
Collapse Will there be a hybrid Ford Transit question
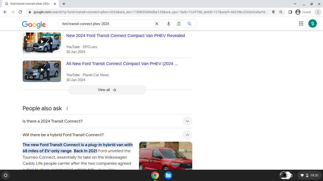coord(107,135)
